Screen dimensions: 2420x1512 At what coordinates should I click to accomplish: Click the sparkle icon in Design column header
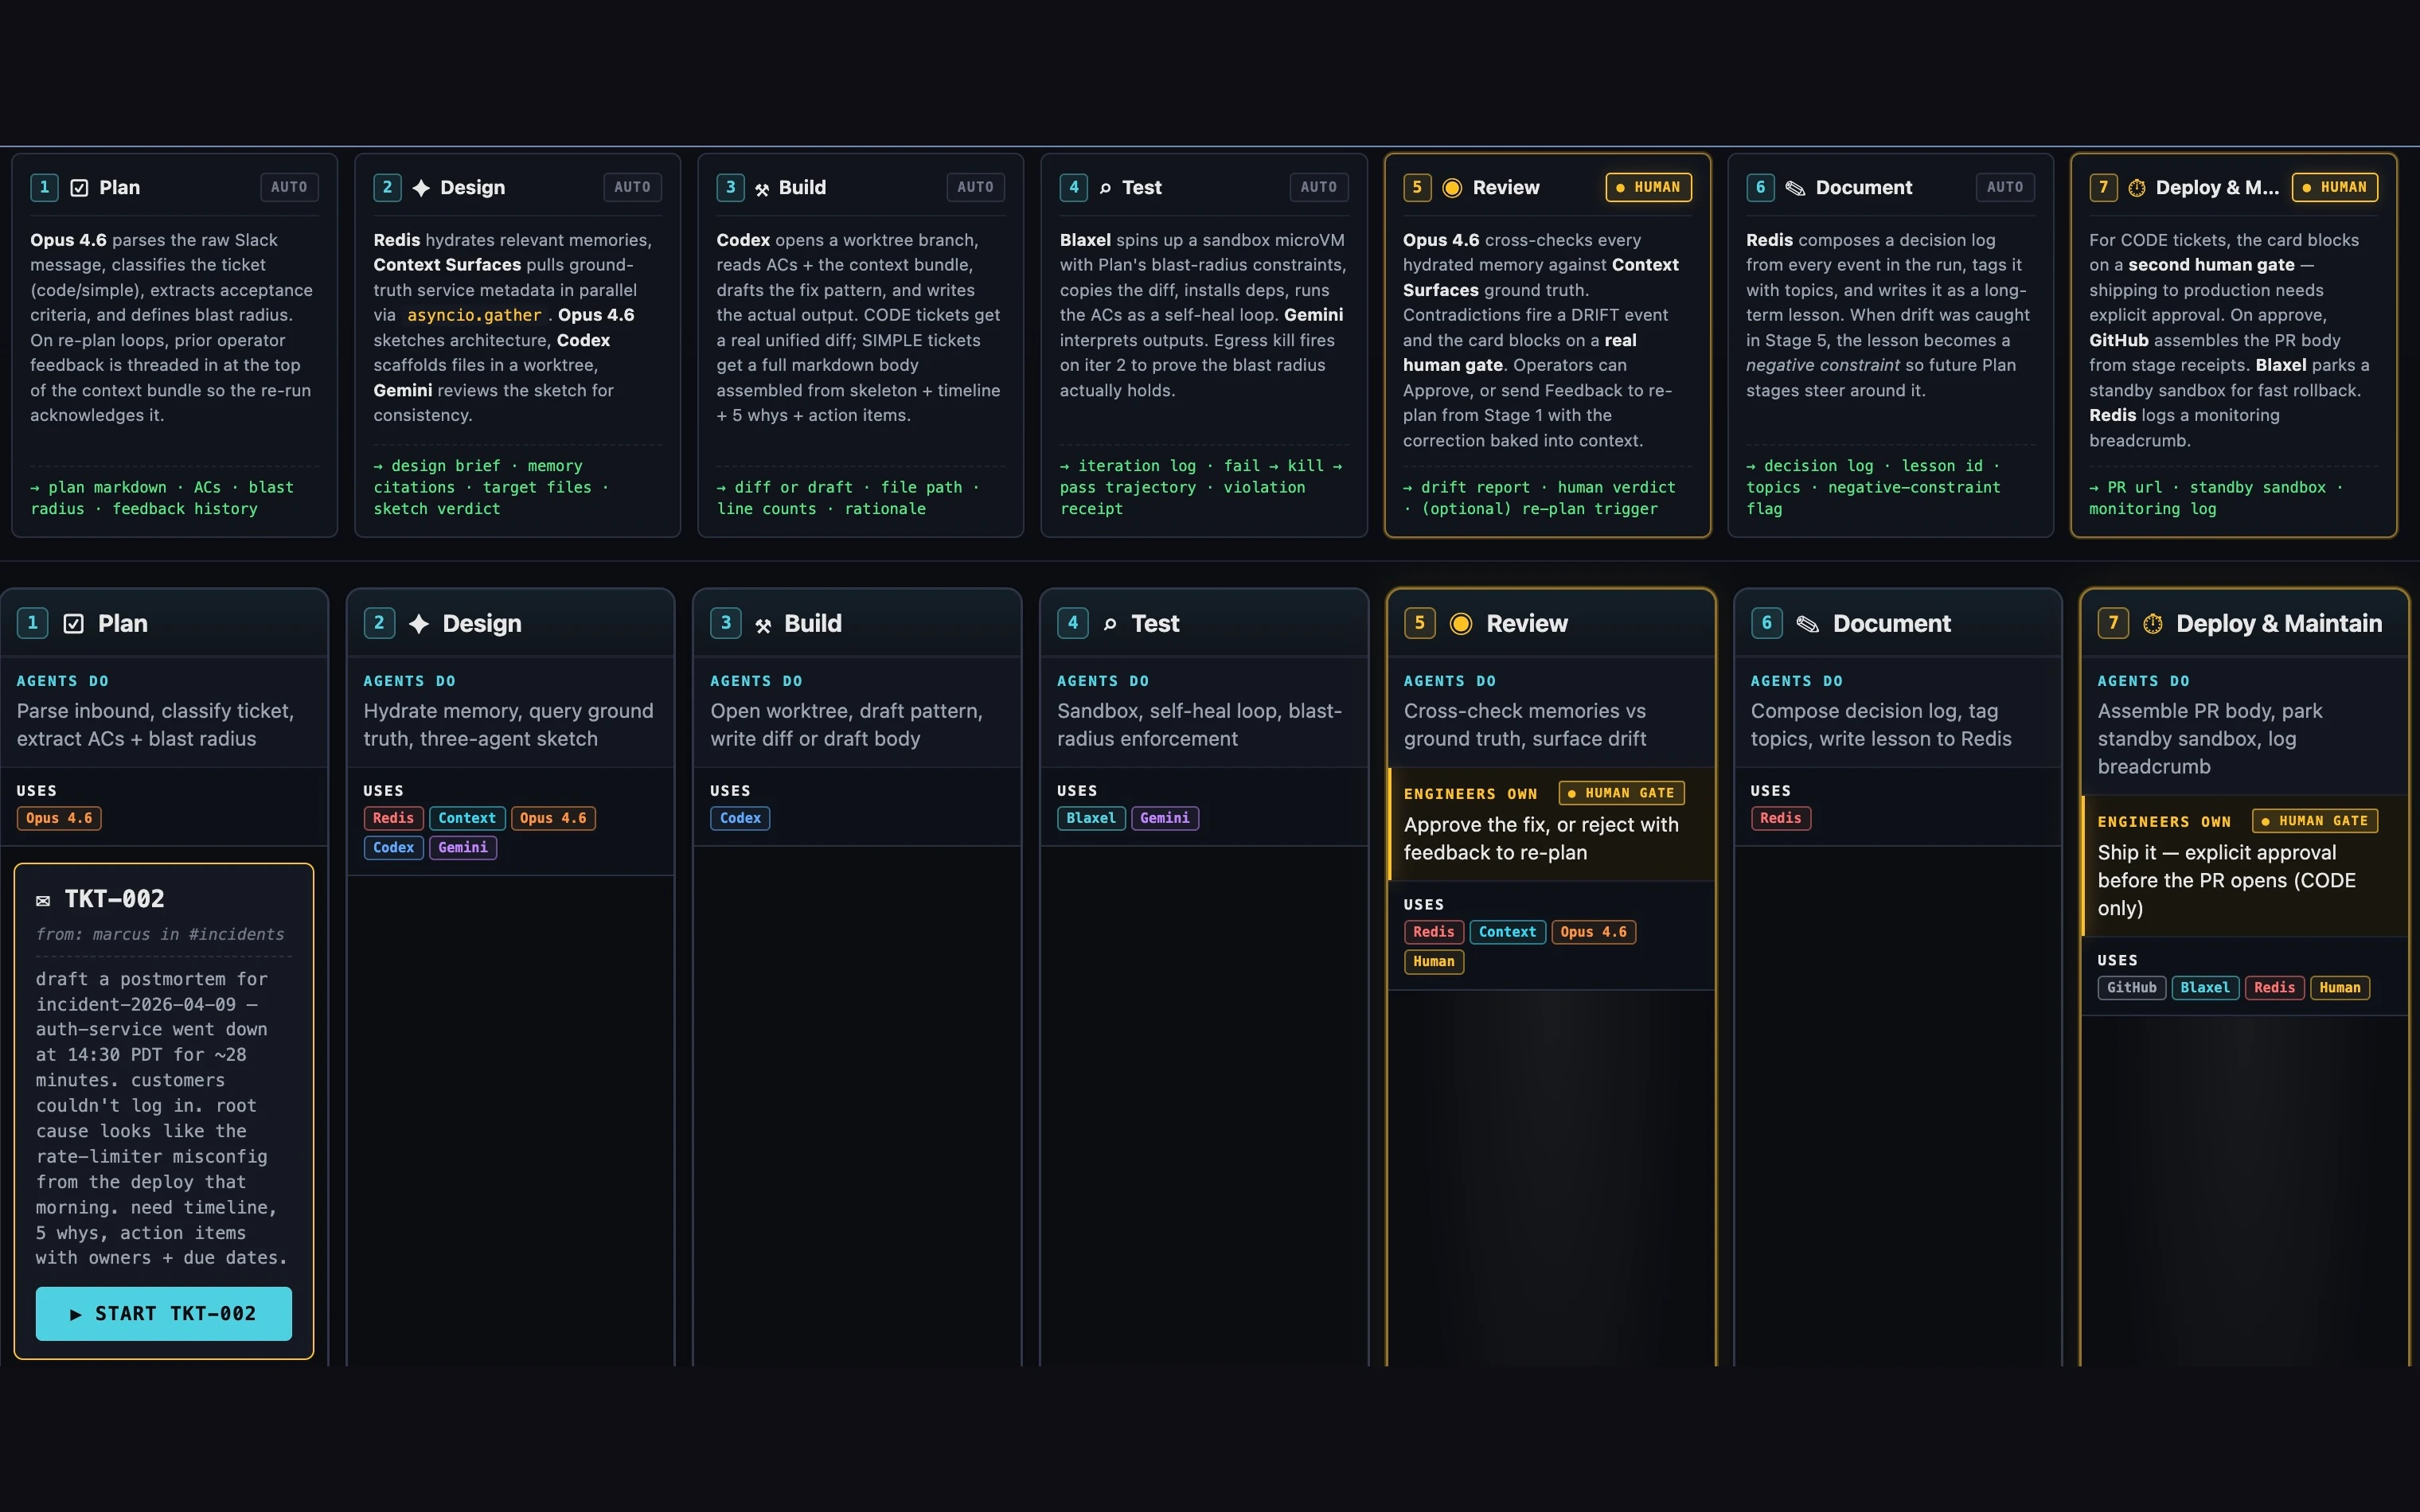point(419,624)
